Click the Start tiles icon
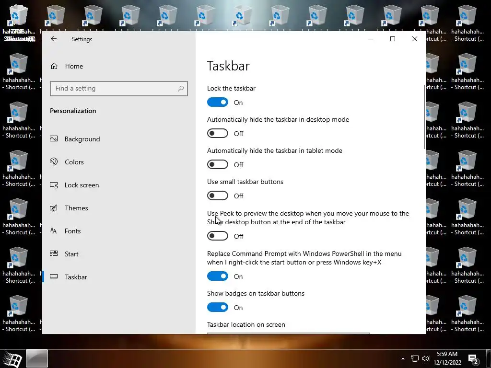 tap(54, 253)
